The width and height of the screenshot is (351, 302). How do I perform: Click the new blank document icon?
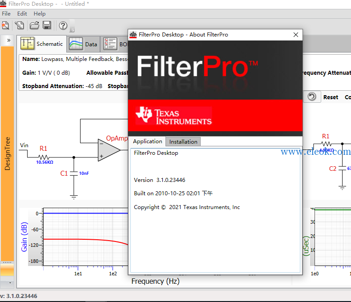tap(20, 25)
